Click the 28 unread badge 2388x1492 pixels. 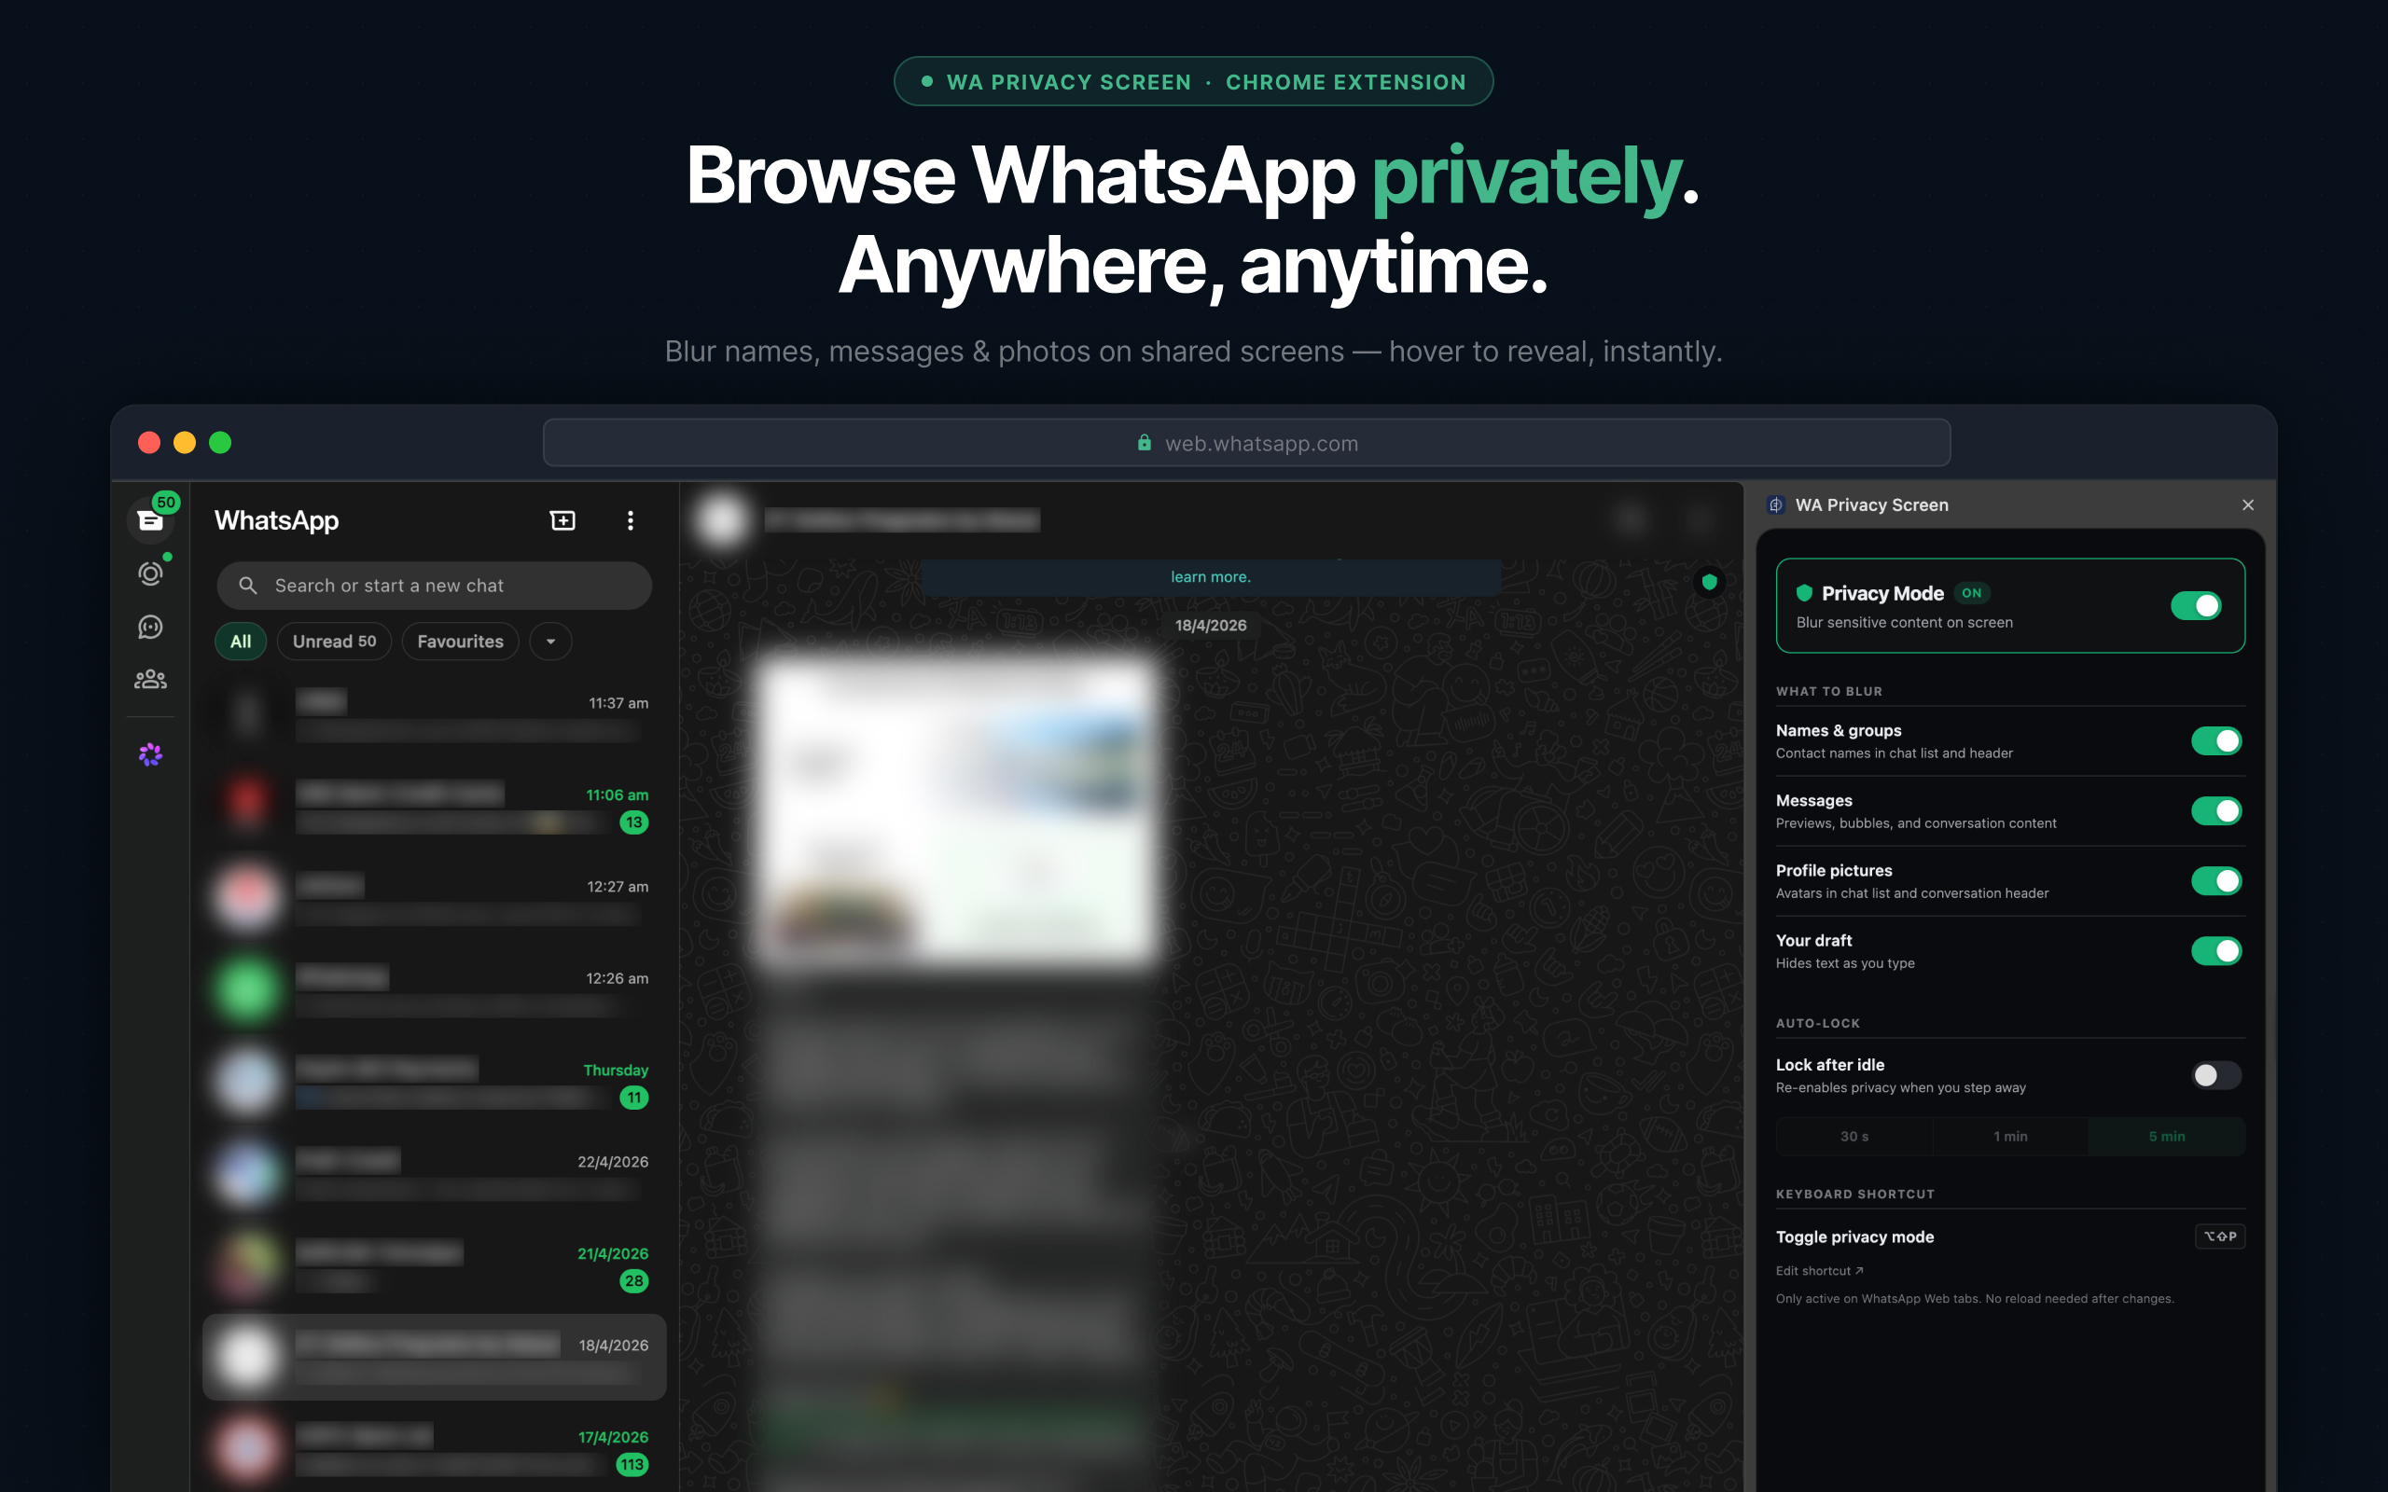coord(633,1281)
